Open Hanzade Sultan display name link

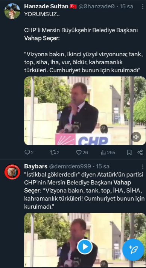click(x=46, y=6)
